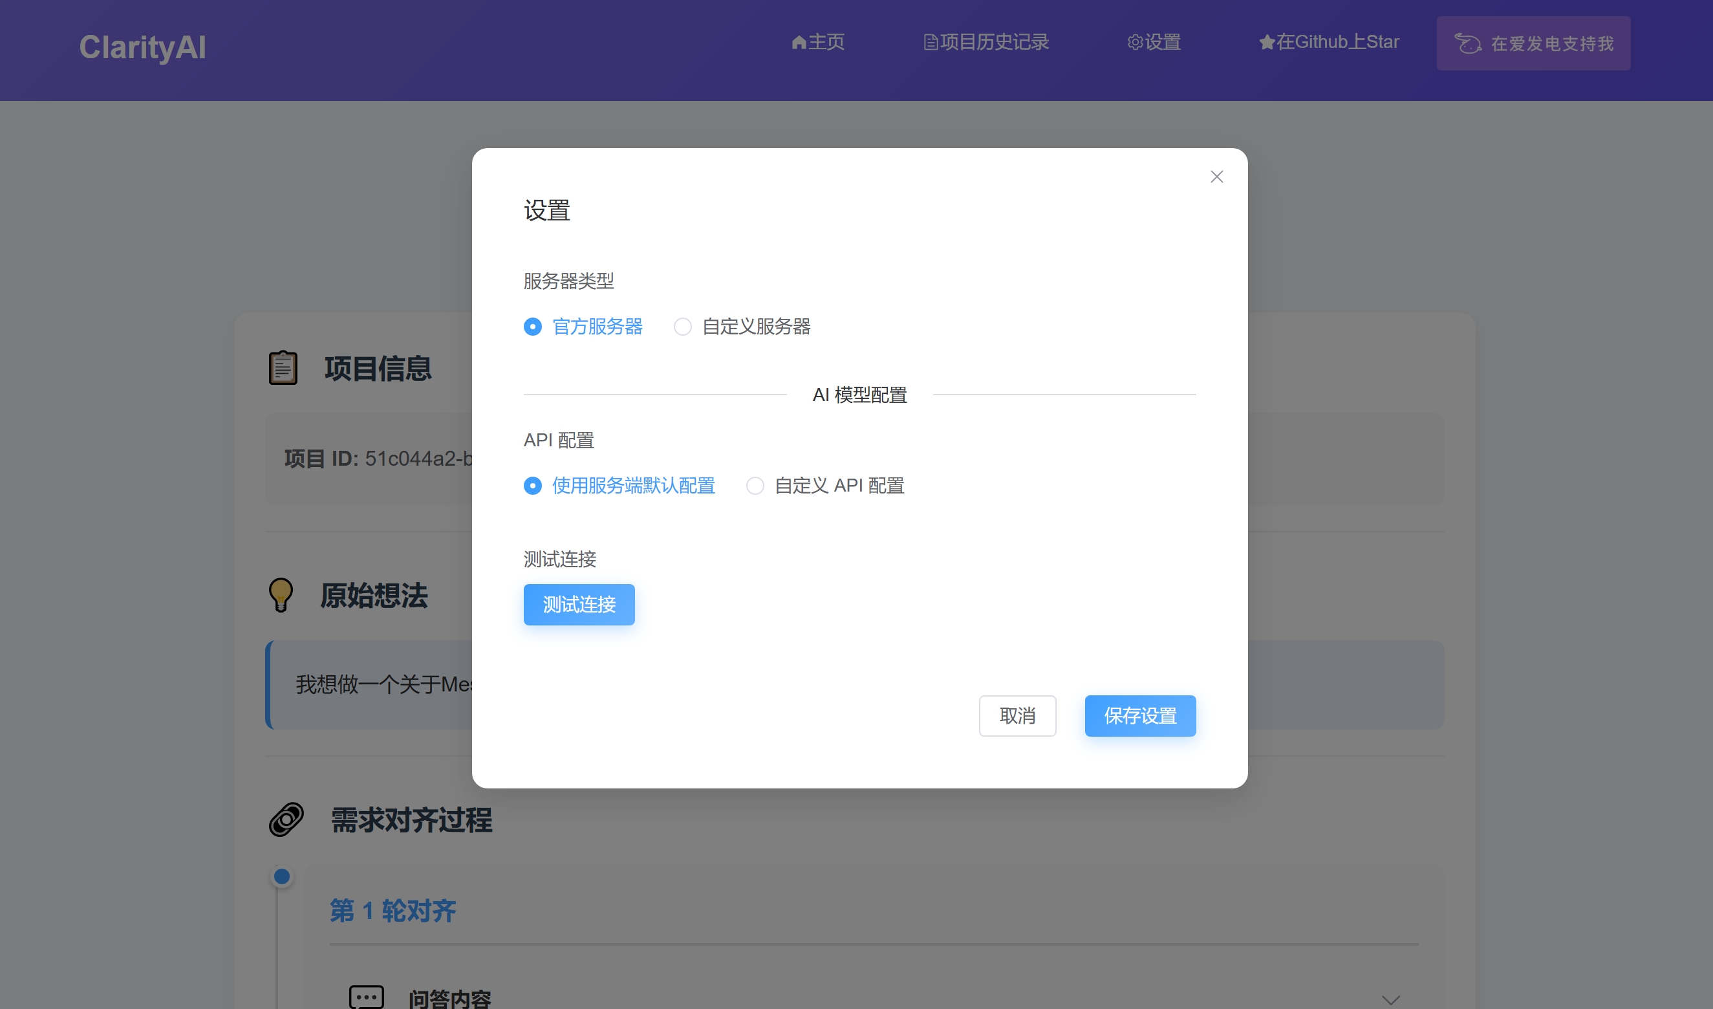Image resolution: width=1713 pixels, height=1009 pixels.
Task: Open 主页 in the navigation bar
Action: point(818,42)
